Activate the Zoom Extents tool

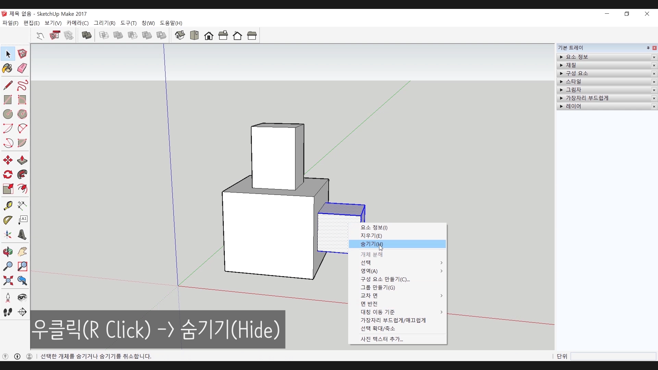pyautogui.click(x=8, y=281)
